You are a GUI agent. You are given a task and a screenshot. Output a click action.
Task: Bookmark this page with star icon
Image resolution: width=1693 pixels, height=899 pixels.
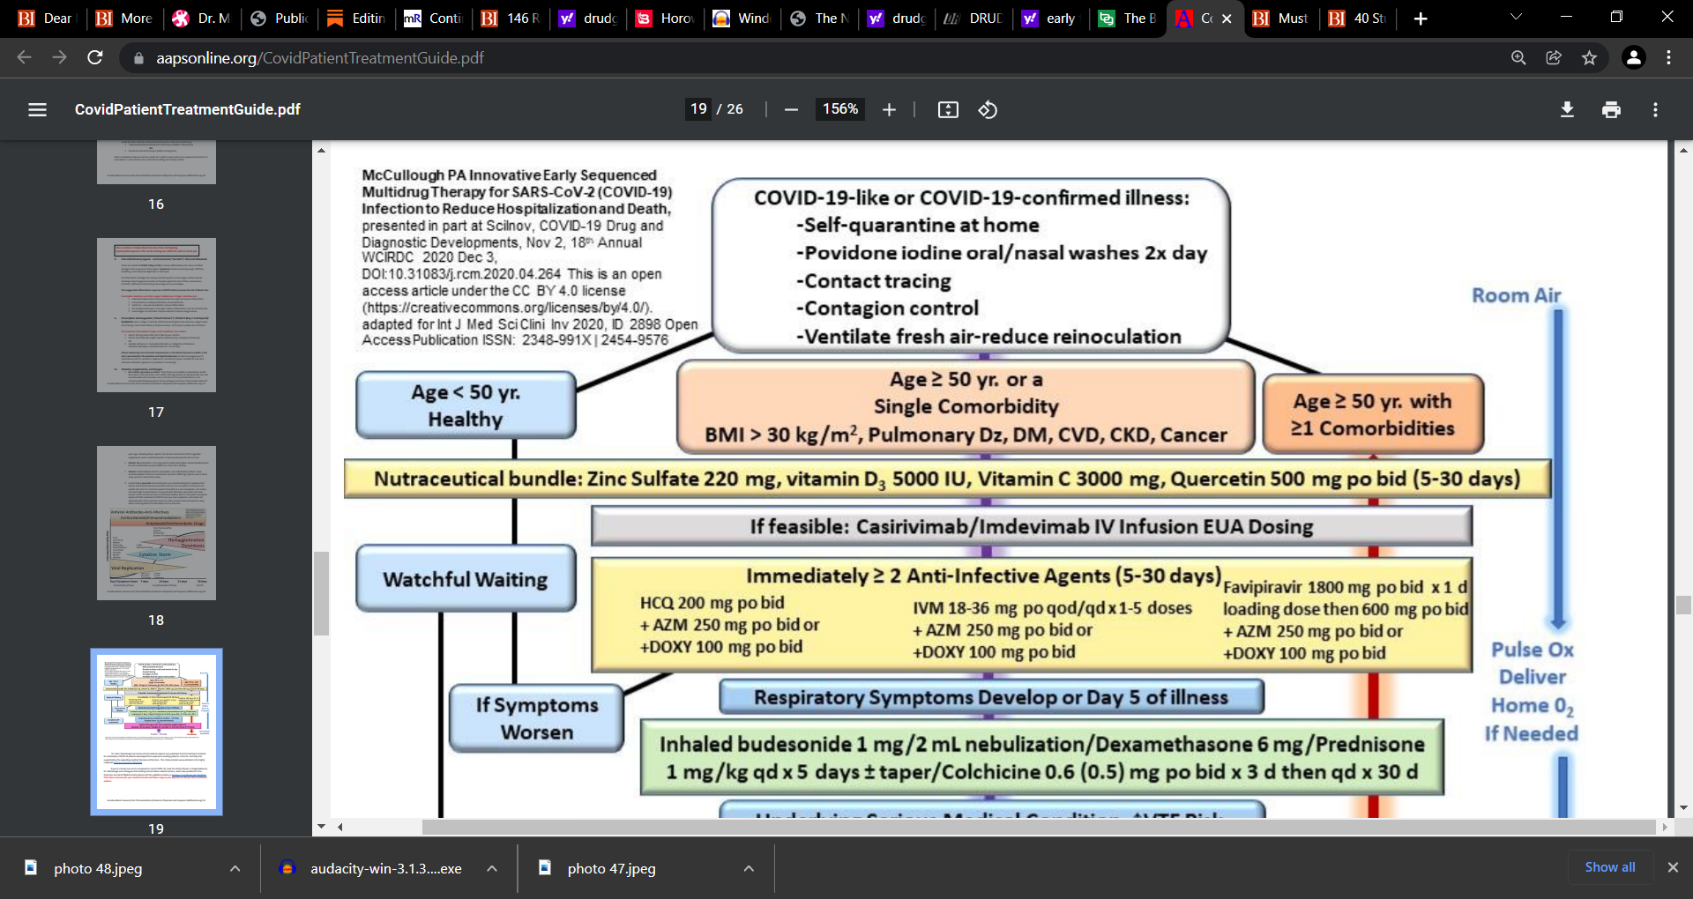click(1589, 57)
